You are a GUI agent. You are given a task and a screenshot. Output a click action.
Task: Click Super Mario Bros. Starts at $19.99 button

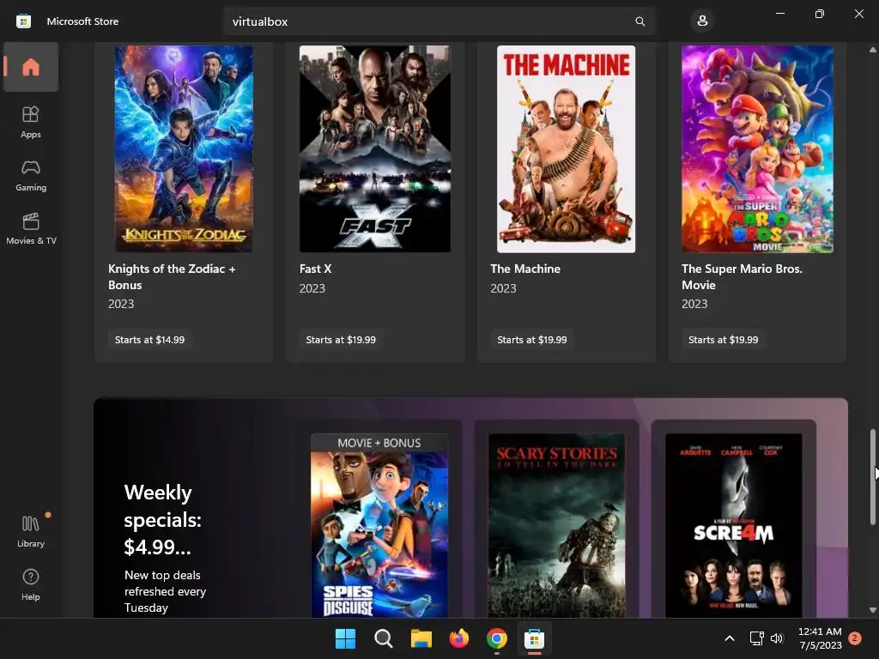[723, 340]
